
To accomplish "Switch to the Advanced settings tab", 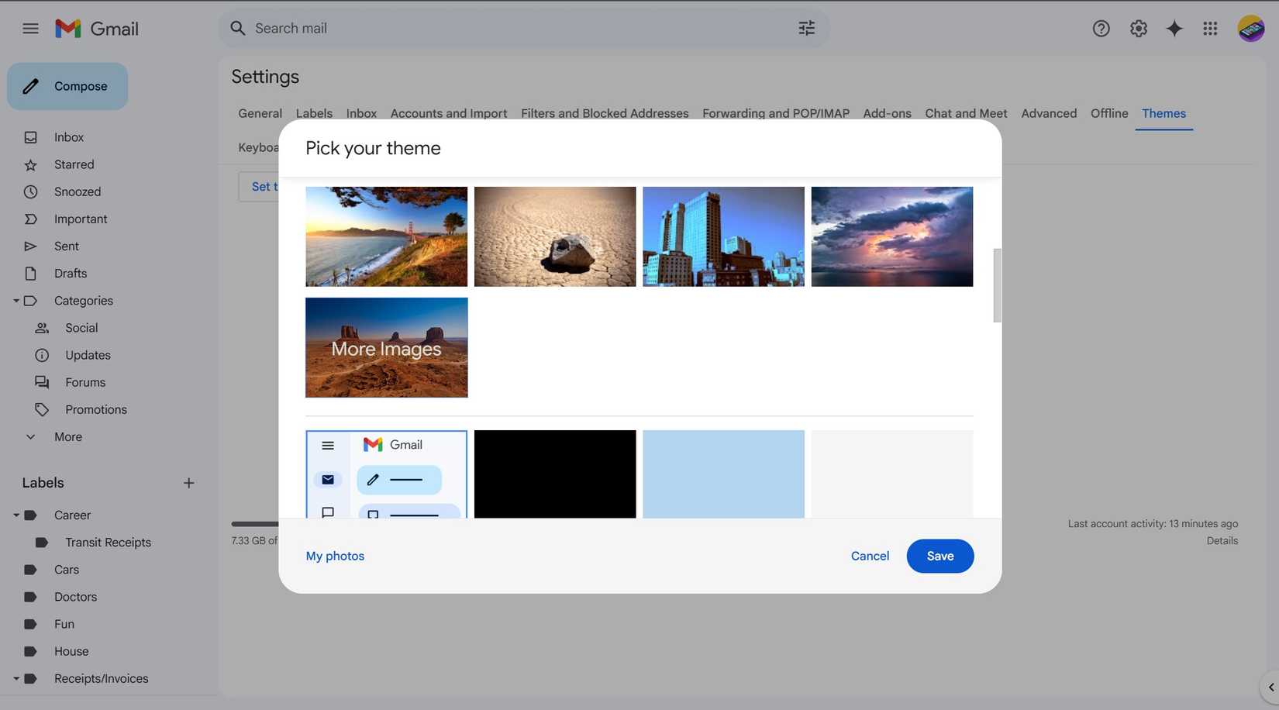I will [x=1048, y=113].
